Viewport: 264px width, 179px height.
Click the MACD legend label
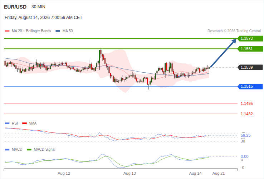(17, 149)
